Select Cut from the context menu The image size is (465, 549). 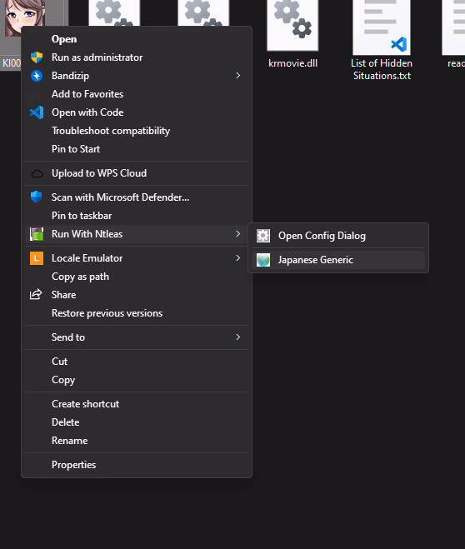[x=137, y=362]
